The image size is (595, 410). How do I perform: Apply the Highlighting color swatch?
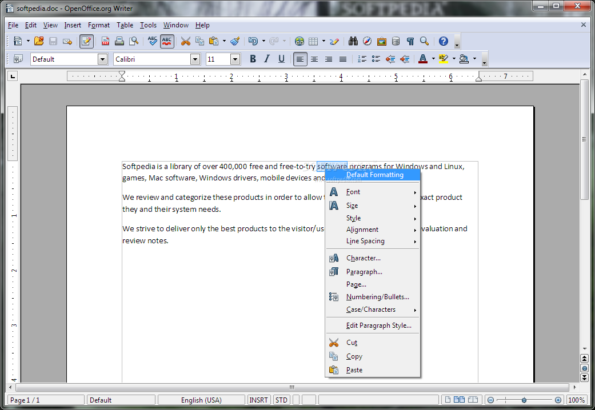click(443, 59)
